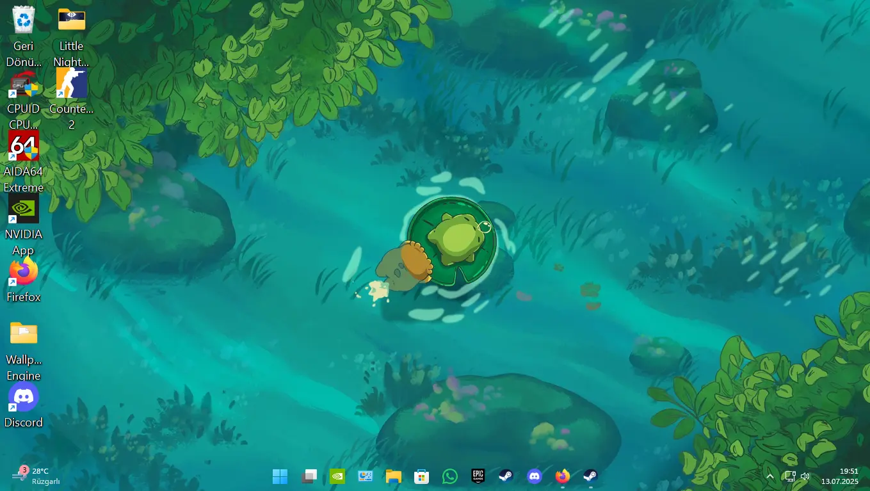The height and width of the screenshot is (491, 870).
Task: Select the CPUID CPU-Z desktop shortcut
Action: coord(24,99)
